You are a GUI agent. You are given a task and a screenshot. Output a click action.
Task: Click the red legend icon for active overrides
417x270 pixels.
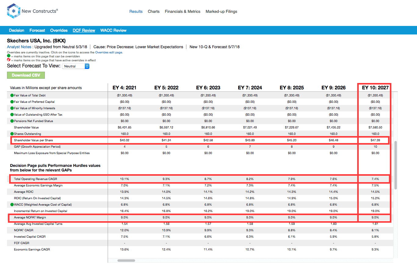(9, 60)
